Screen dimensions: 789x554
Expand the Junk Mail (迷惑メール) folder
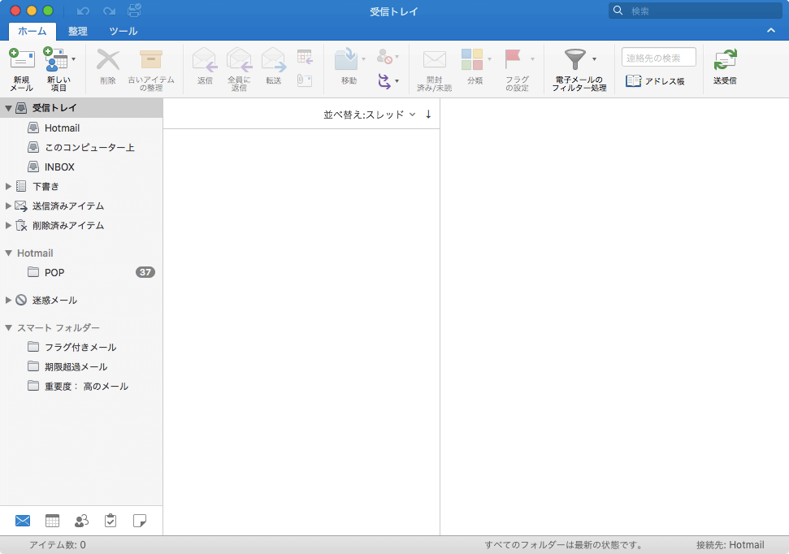click(x=9, y=300)
